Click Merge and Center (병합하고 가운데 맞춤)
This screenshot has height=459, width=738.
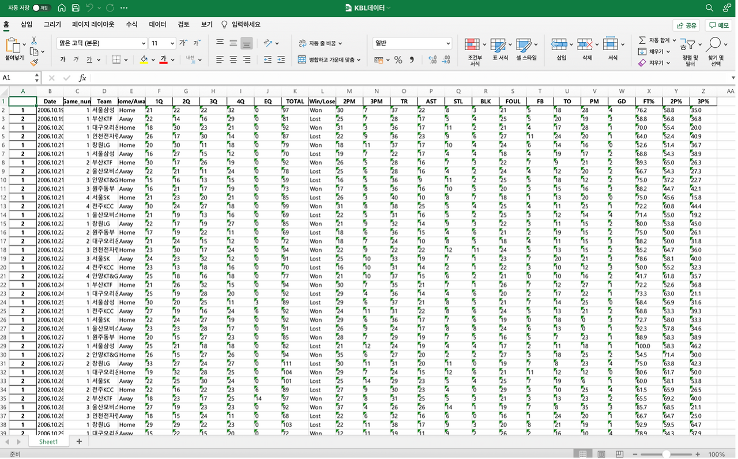tap(329, 60)
